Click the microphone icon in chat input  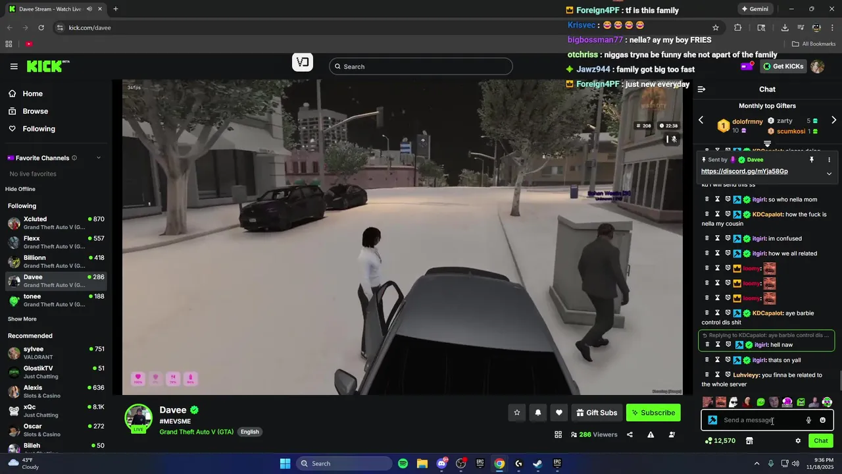tap(808, 420)
